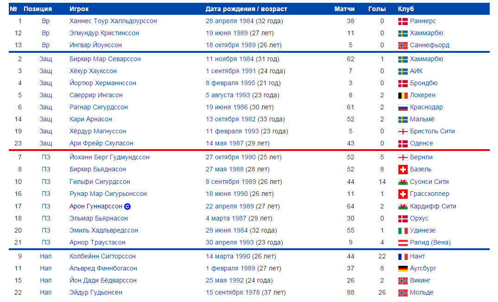Click the Swiss flag next to Базель

point(403,170)
